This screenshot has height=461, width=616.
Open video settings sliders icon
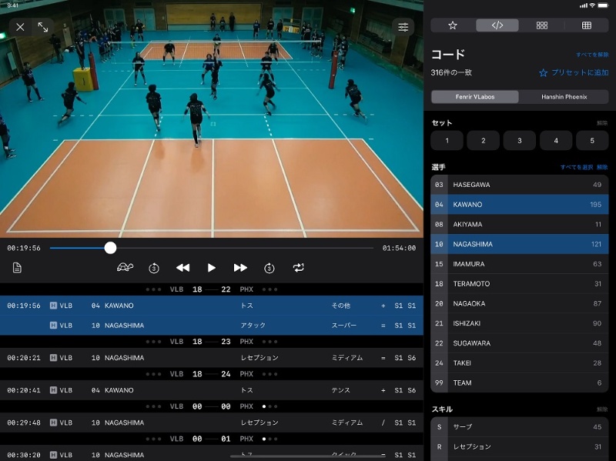pyautogui.click(x=403, y=27)
